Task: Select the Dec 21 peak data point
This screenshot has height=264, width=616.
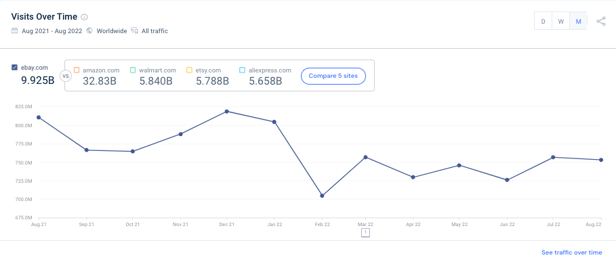Action: [x=226, y=112]
